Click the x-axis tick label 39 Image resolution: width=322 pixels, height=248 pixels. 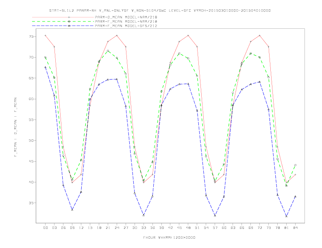(161, 228)
